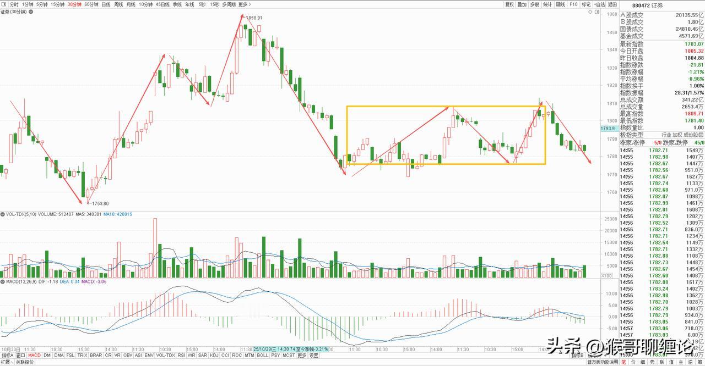This screenshot has height=366, width=705.
Task: Select the EMV indicator tab
Action: click(149, 356)
